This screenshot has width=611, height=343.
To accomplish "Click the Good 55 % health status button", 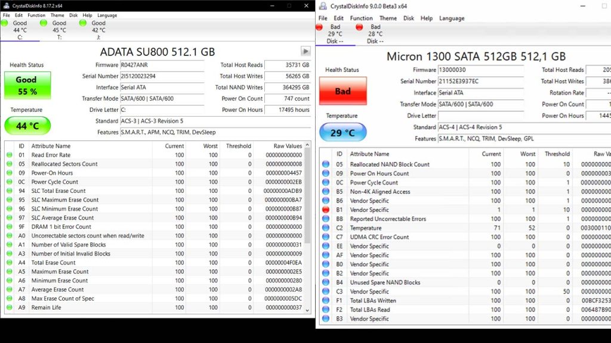I will [27, 85].
